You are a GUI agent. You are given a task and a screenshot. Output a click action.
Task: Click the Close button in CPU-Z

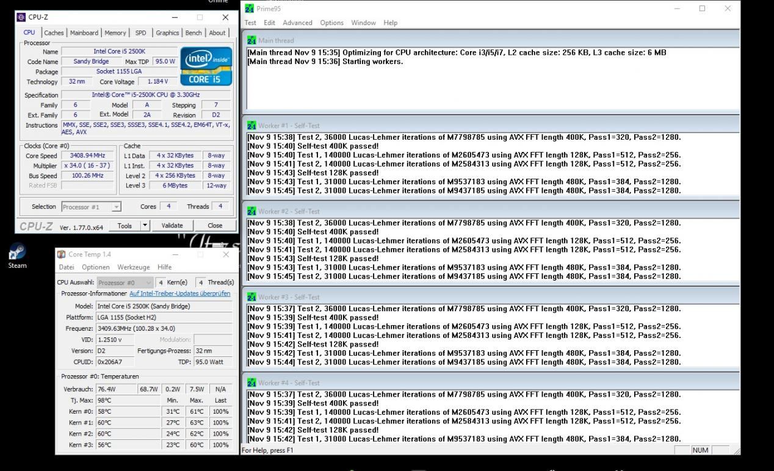point(215,226)
